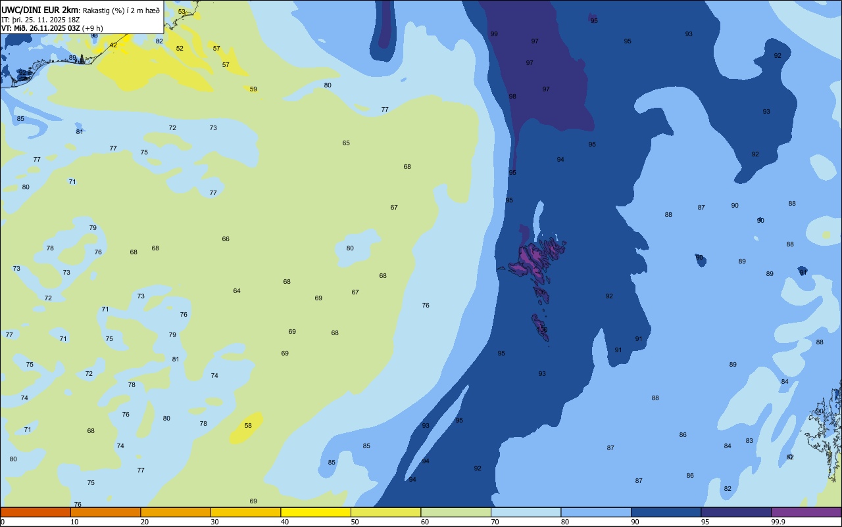Pick the 50–60 pale yellow legend swatch
The image size is (842, 527).
(385, 512)
